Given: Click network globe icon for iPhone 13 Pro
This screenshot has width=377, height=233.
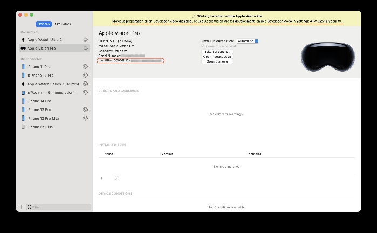Looking at the screenshot, I should click(85, 109).
